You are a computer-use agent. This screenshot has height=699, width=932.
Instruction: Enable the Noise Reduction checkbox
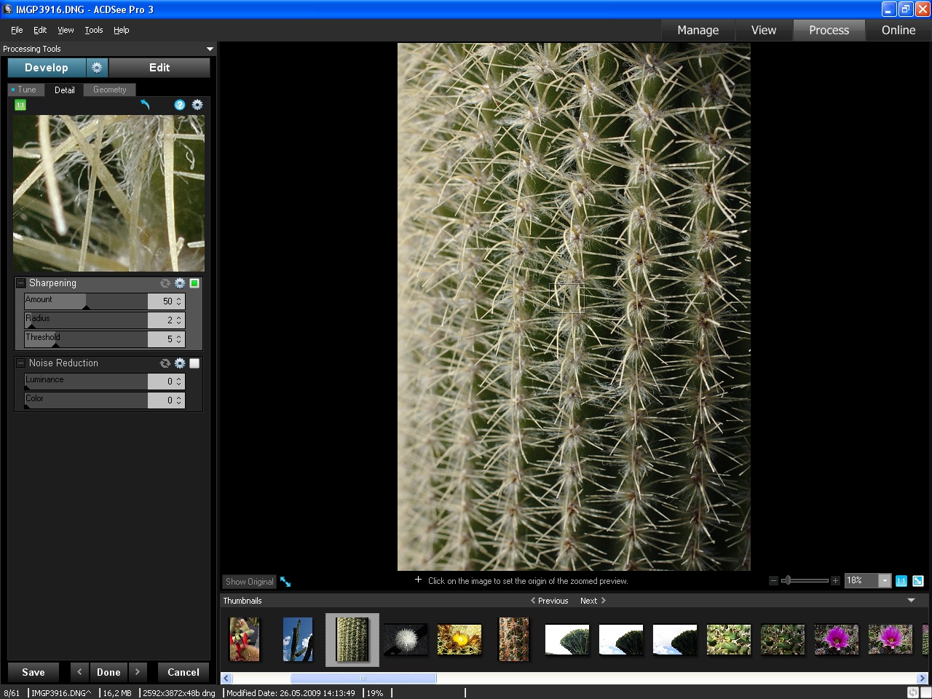[194, 363]
